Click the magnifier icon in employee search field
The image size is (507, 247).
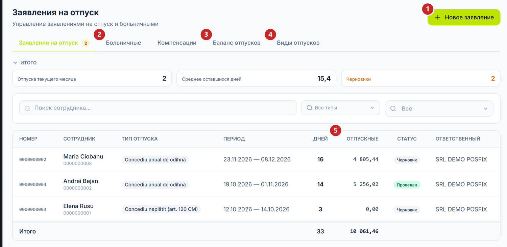(x=27, y=108)
